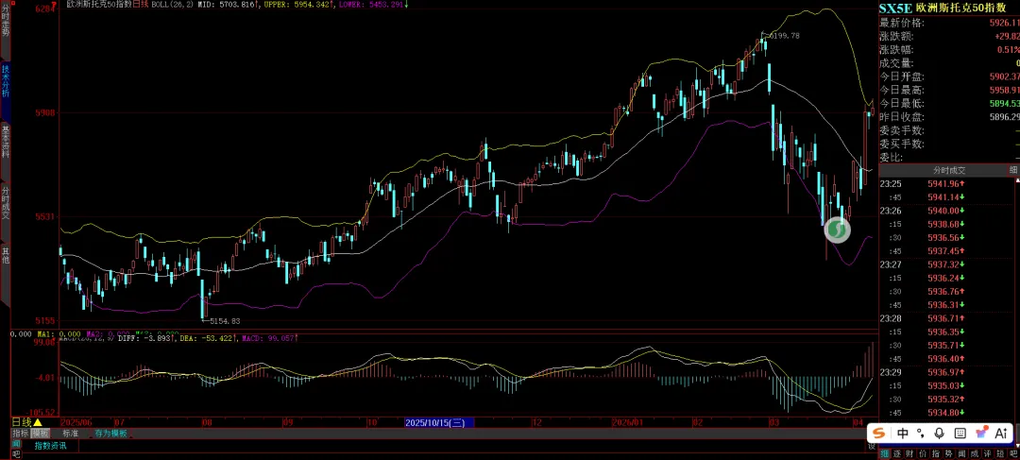Select the 逐 tab in bottom right row
This screenshot has height=460, width=1020.
898,452
